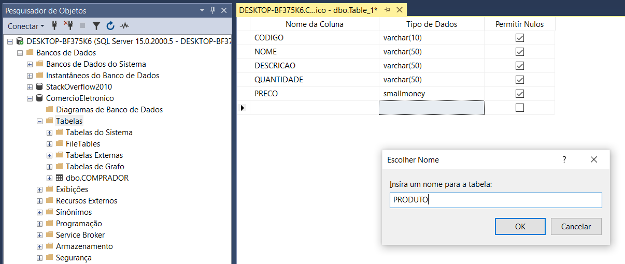This screenshot has width=625, height=264.
Task: Click the Tabelas folder icon
Action: (49, 121)
